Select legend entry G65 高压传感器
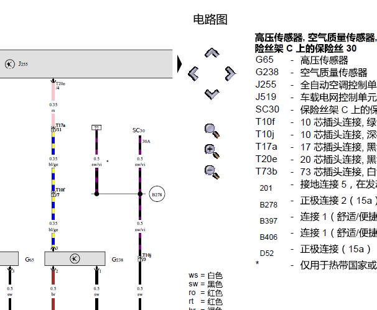The height and width of the screenshot is (310, 377). pos(302,60)
